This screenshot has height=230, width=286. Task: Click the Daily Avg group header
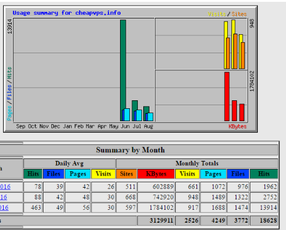click(69, 163)
